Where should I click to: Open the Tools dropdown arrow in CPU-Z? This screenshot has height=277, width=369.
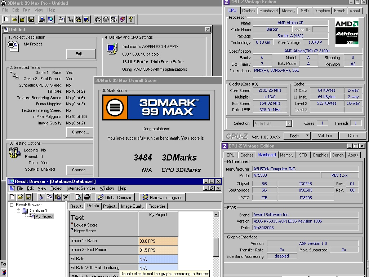[307, 136]
